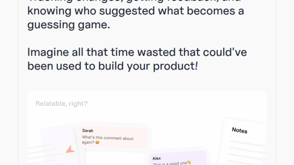This screenshot has width=294, height=165.
Task: Click the word 'wasted' in the paragraph
Action: [x=156, y=52]
